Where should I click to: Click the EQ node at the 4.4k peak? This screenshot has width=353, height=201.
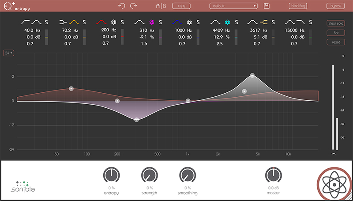[252, 76]
